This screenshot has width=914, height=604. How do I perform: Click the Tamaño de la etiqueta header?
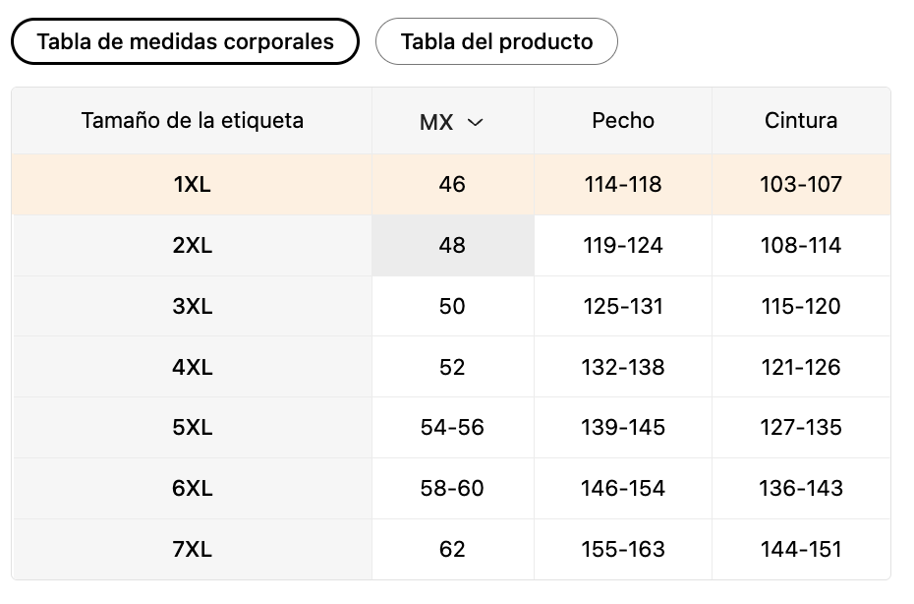192,121
